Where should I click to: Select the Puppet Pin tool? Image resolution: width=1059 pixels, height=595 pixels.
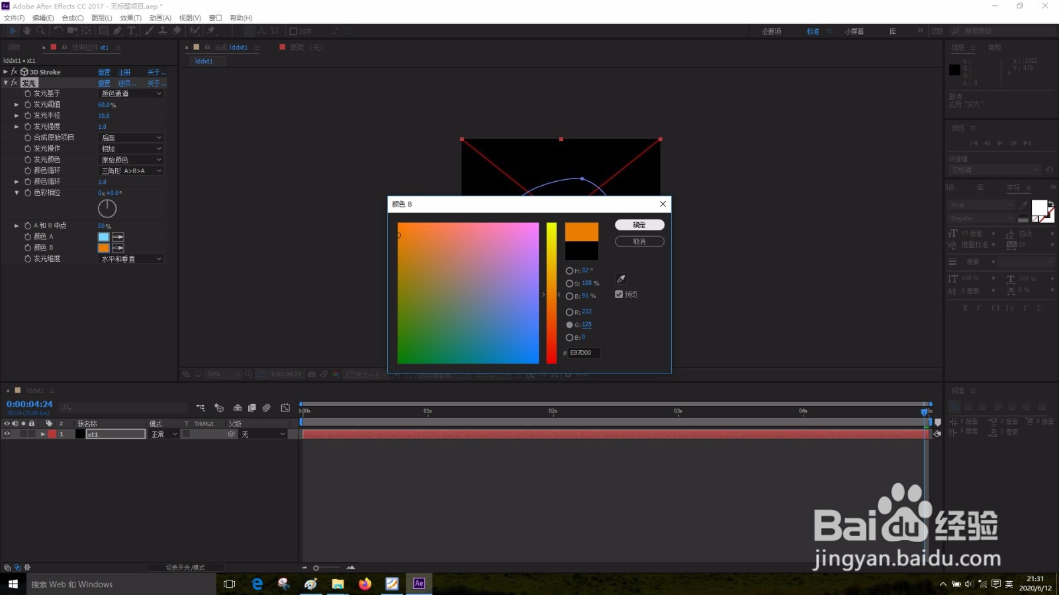tap(212, 31)
